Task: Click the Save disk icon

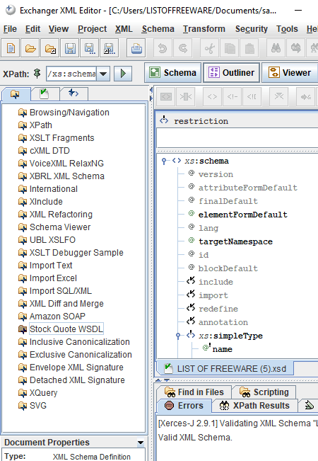Action: pos(70,48)
